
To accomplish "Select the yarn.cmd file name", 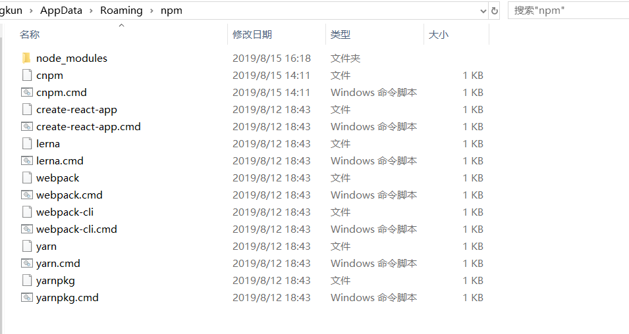I will tap(58, 264).
